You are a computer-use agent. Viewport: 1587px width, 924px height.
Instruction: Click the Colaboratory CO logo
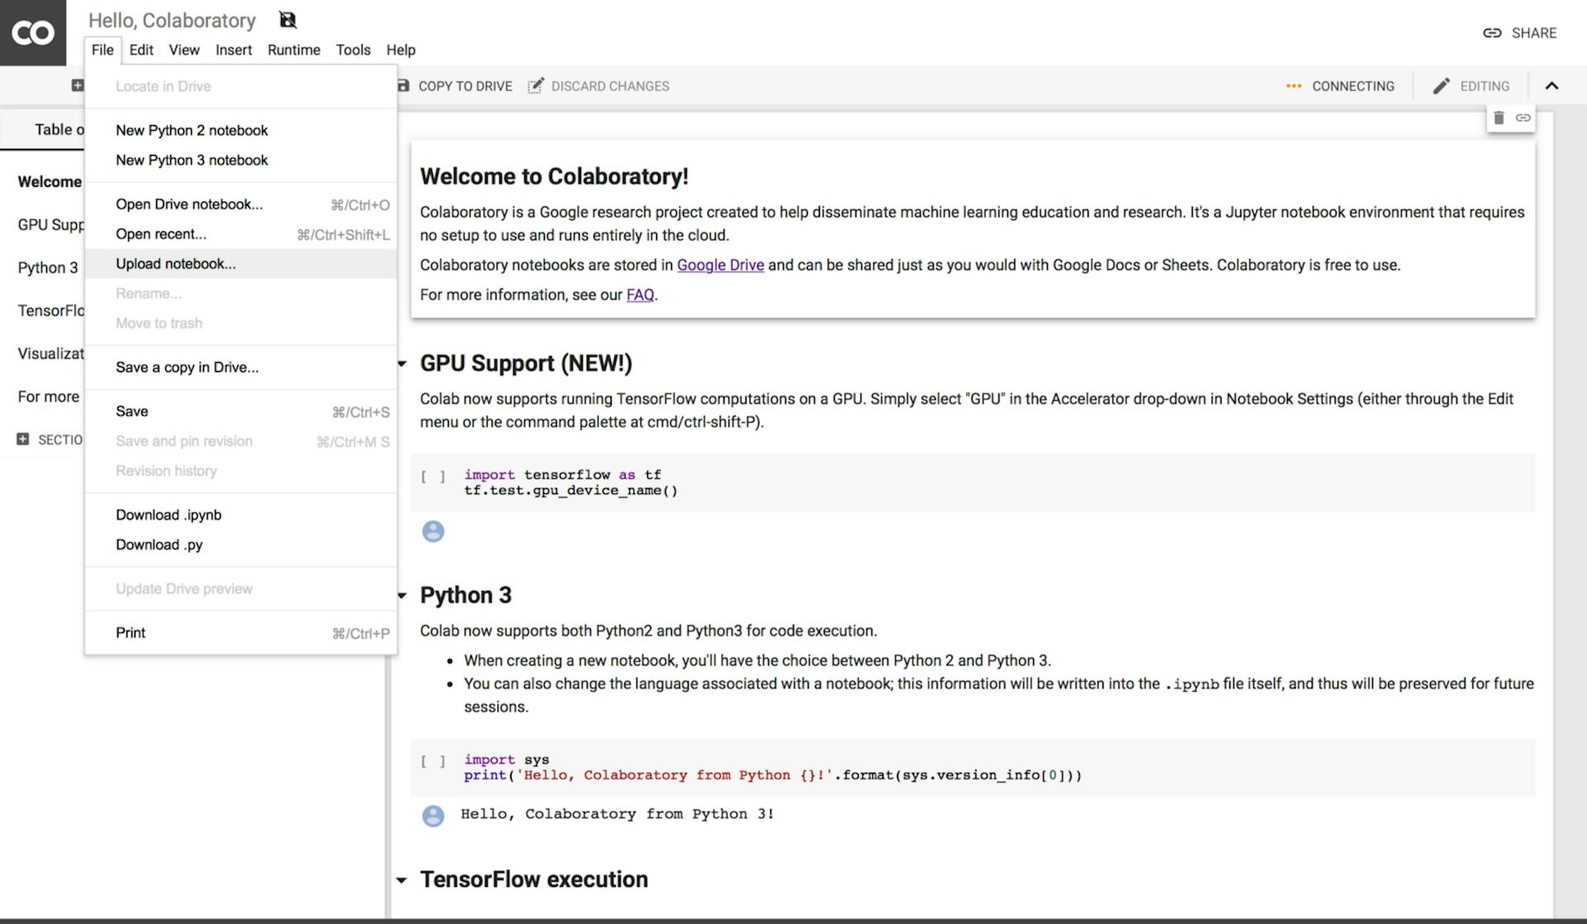(x=32, y=33)
